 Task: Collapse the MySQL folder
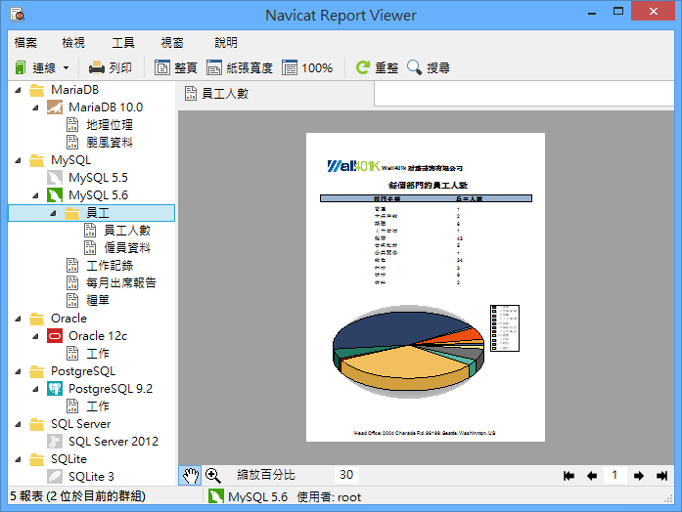point(19,160)
